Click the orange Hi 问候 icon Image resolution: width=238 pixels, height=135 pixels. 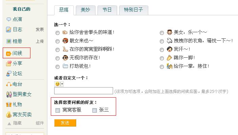(8, 54)
